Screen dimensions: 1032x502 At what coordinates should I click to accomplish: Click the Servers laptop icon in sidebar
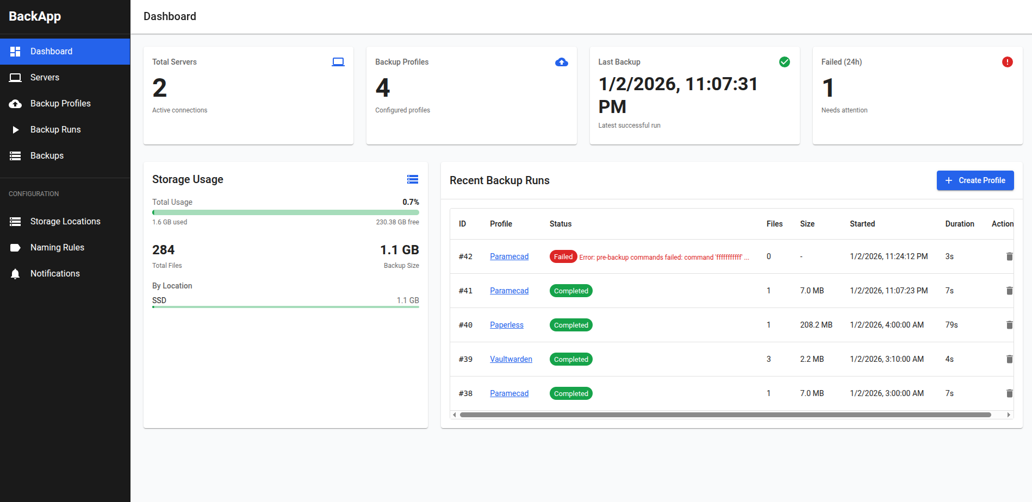click(15, 78)
